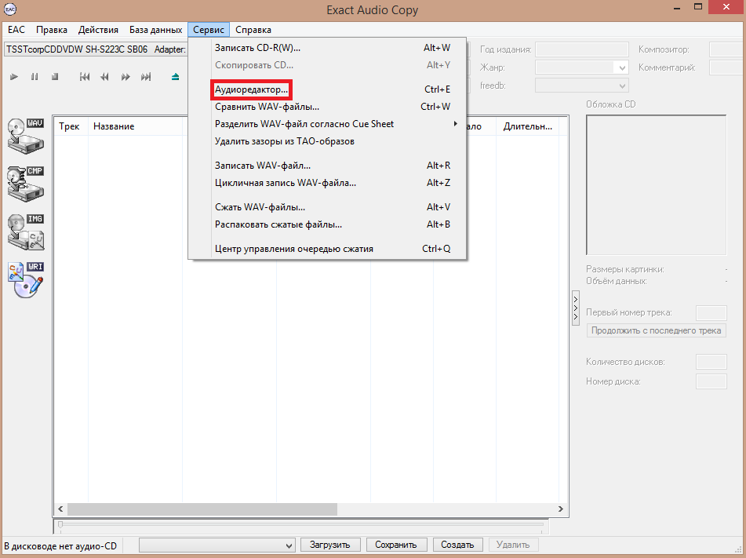
Task: Click the EAC application title icon
Action: (x=10, y=9)
